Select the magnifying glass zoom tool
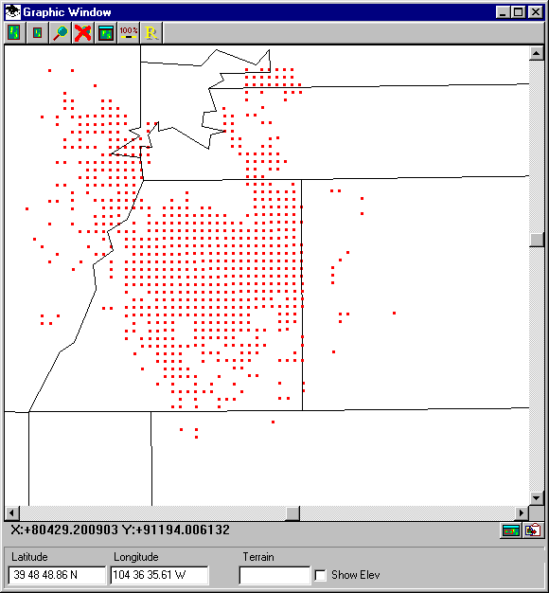 click(61, 33)
